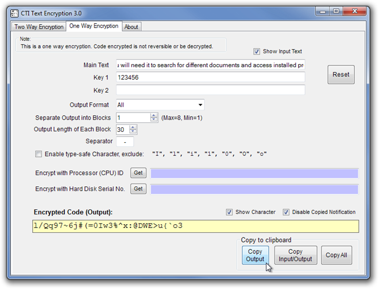Image resolution: width=379 pixels, height=289 pixels.
Task: Click the Copy All button
Action: point(336,255)
